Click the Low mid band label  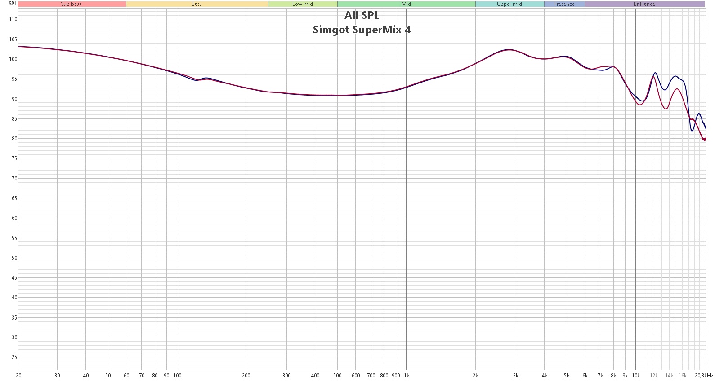coord(303,4)
